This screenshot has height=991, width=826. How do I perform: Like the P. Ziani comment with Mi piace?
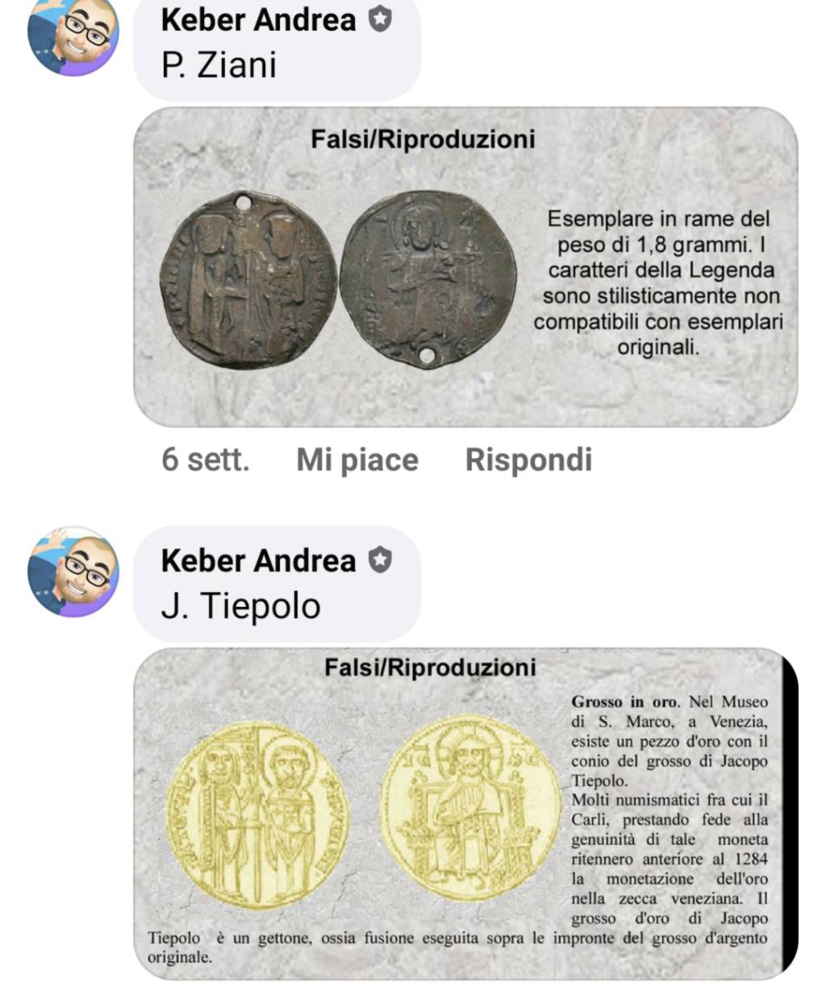[357, 460]
